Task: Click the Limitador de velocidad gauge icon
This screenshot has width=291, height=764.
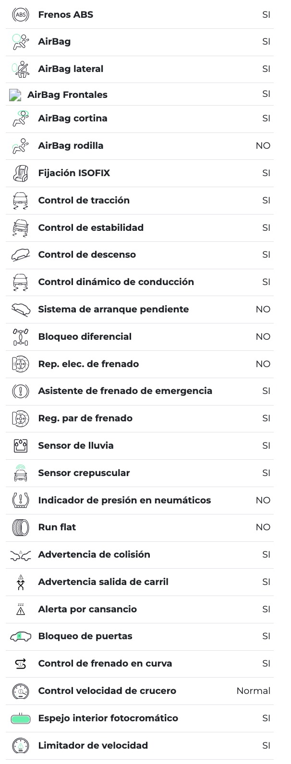Action: coord(20,746)
